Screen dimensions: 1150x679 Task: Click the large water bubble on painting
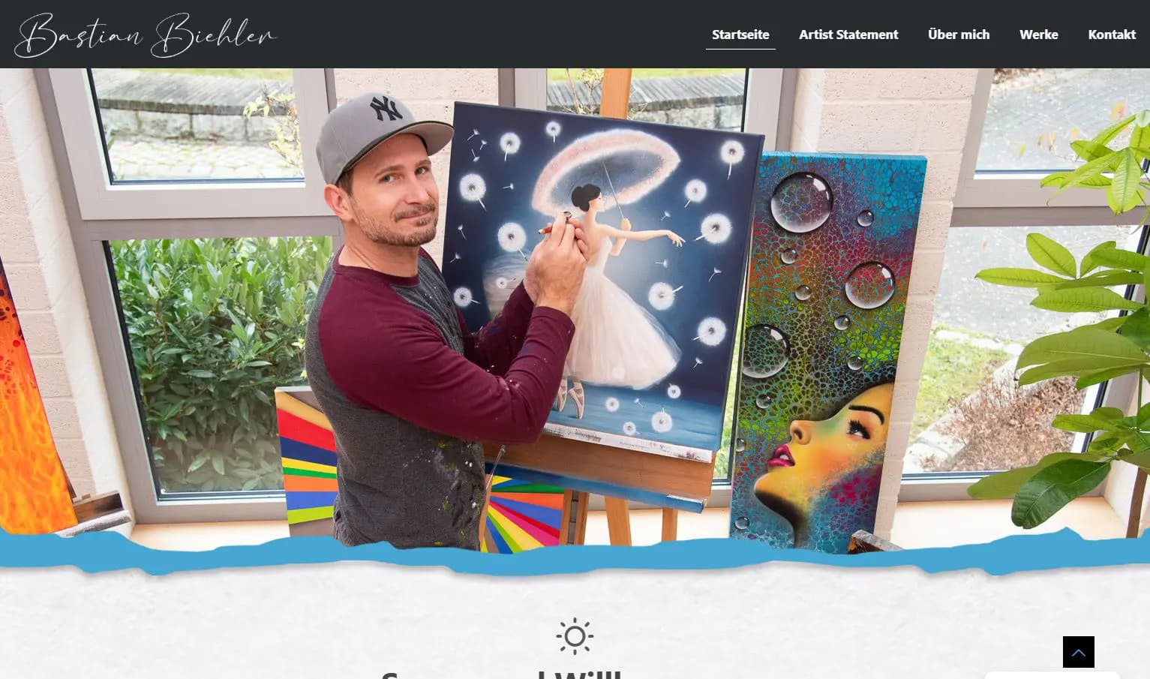point(801,203)
